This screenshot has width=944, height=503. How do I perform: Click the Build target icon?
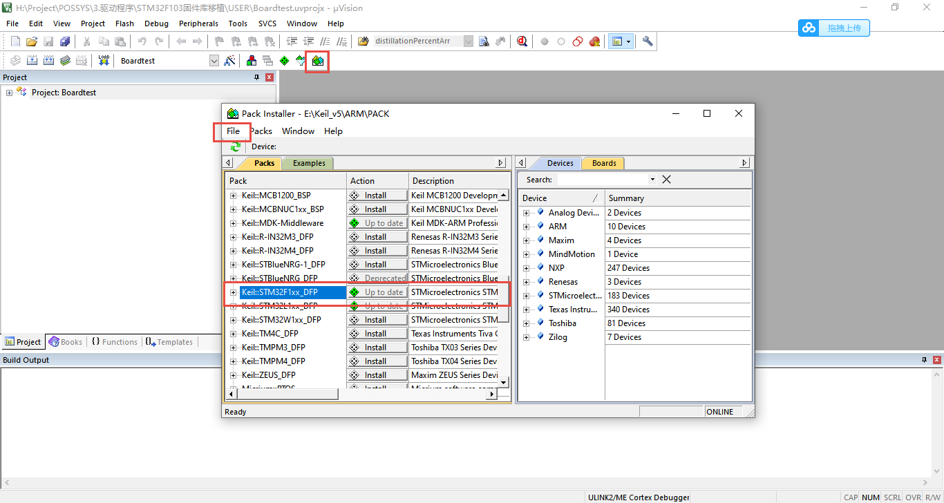(32, 61)
